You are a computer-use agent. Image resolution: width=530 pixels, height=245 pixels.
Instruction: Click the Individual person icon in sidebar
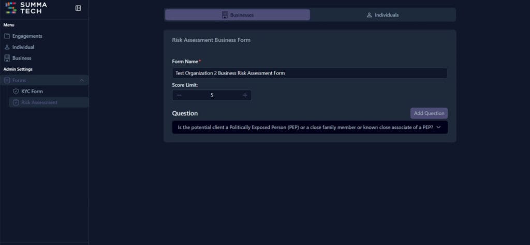pos(7,47)
